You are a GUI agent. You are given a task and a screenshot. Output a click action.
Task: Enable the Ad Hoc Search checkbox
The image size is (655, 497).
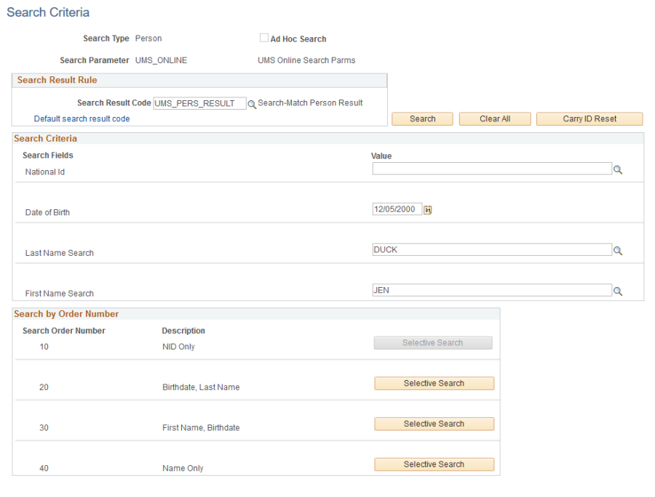[x=264, y=38]
